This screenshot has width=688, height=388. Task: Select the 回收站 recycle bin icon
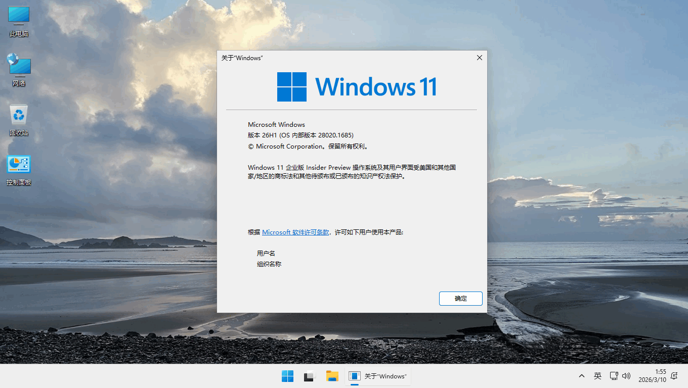pos(19,120)
